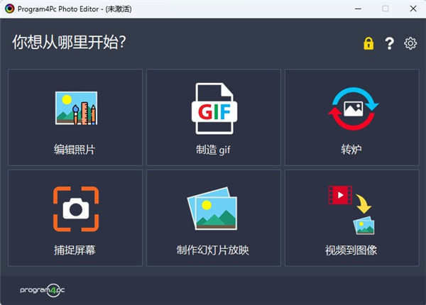This screenshot has width=426, height=305.
Task: Click the Program4Pc app icon in title bar
Action: coord(9,9)
